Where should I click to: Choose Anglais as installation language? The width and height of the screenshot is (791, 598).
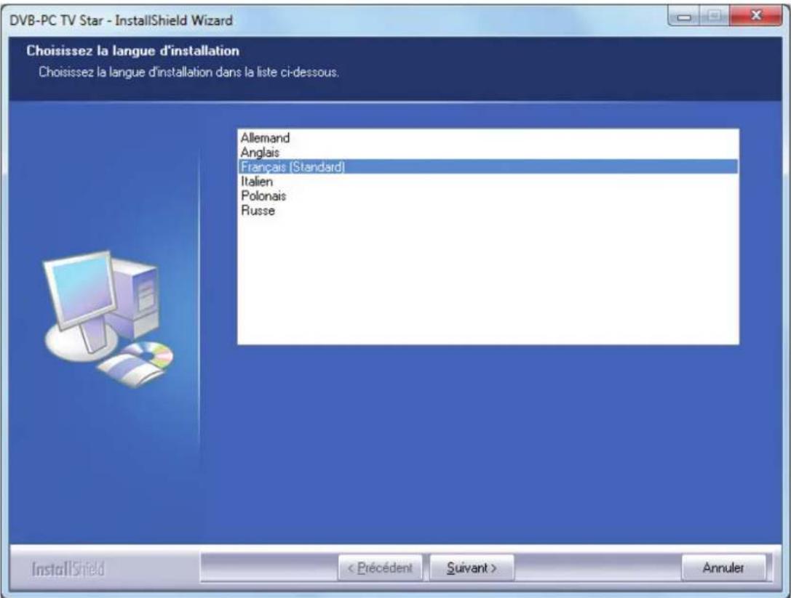pyautogui.click(x=488, y=152)
